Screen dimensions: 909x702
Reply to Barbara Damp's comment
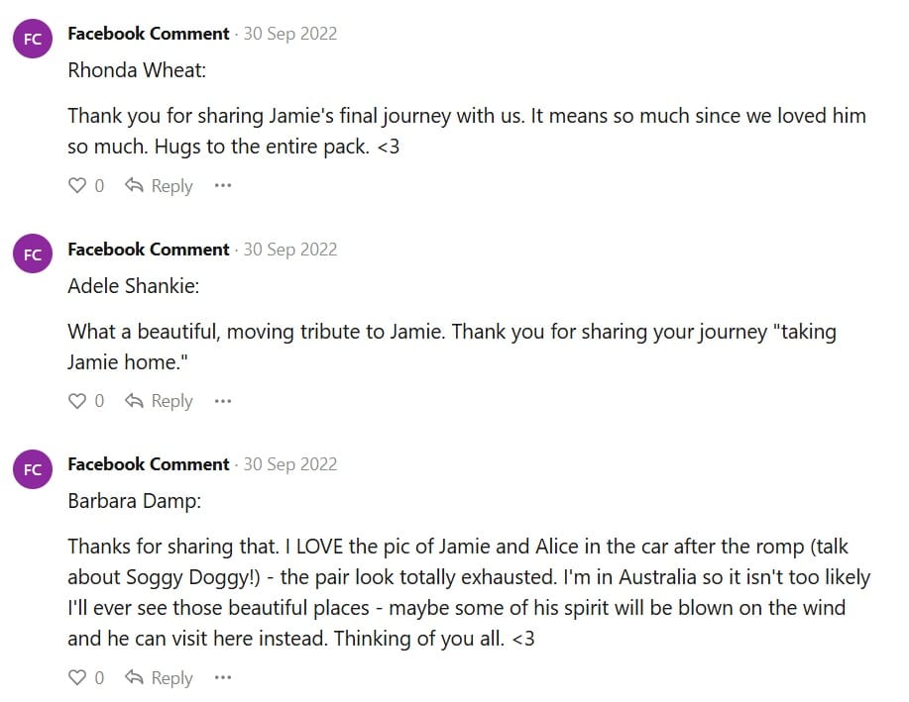pos(160,678)
